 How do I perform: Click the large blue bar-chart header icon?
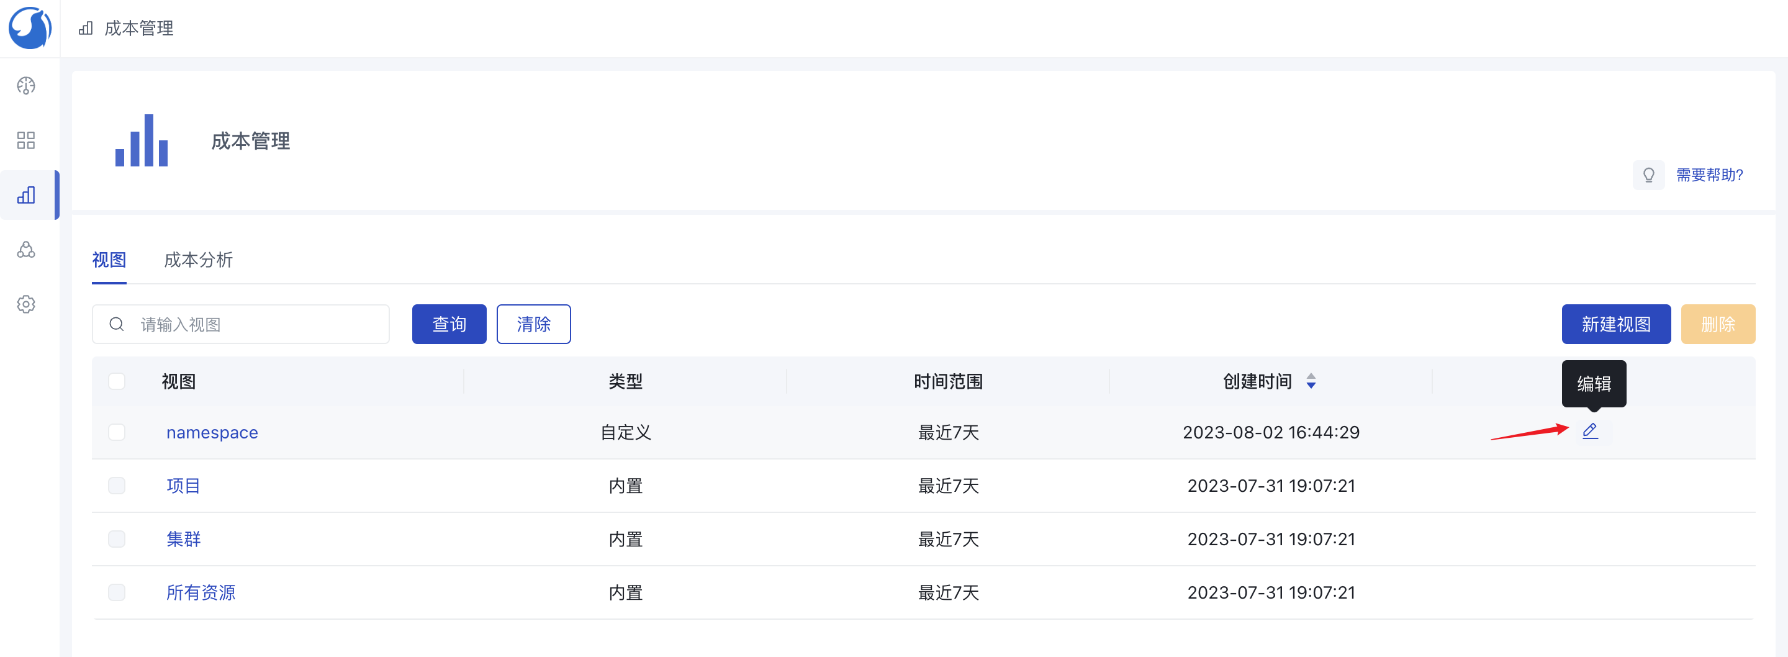point(142,140)
